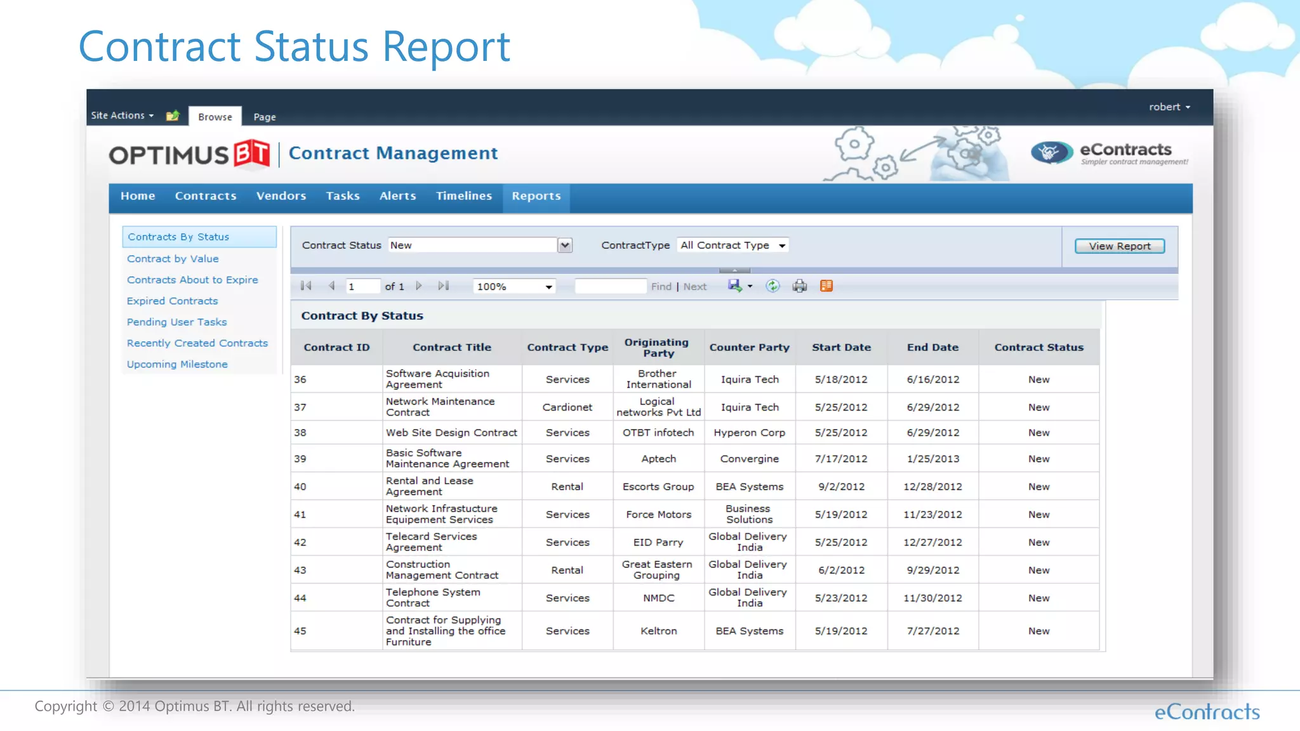Select end date 1/25/2013 cell
Screen dimensions: 1300x731
click(932, 459)
